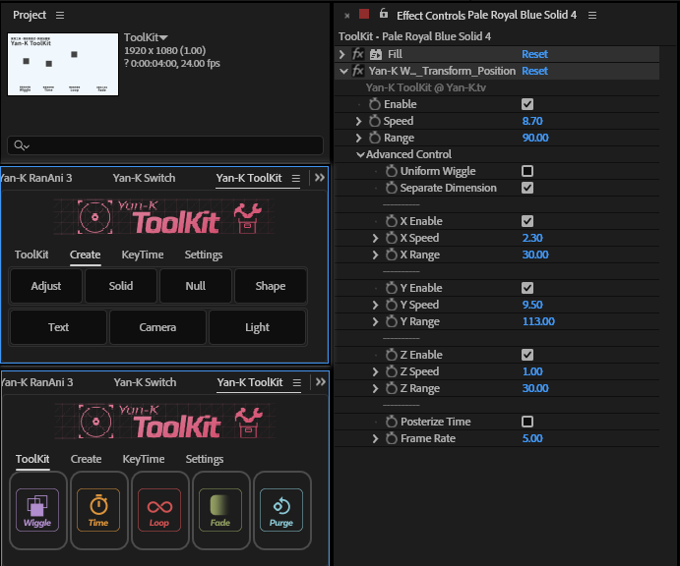The width and height of the screenshot is (680, 566).
Task: Select Settings tab in lower ToolKit panel
Action: tap(205, 459)
